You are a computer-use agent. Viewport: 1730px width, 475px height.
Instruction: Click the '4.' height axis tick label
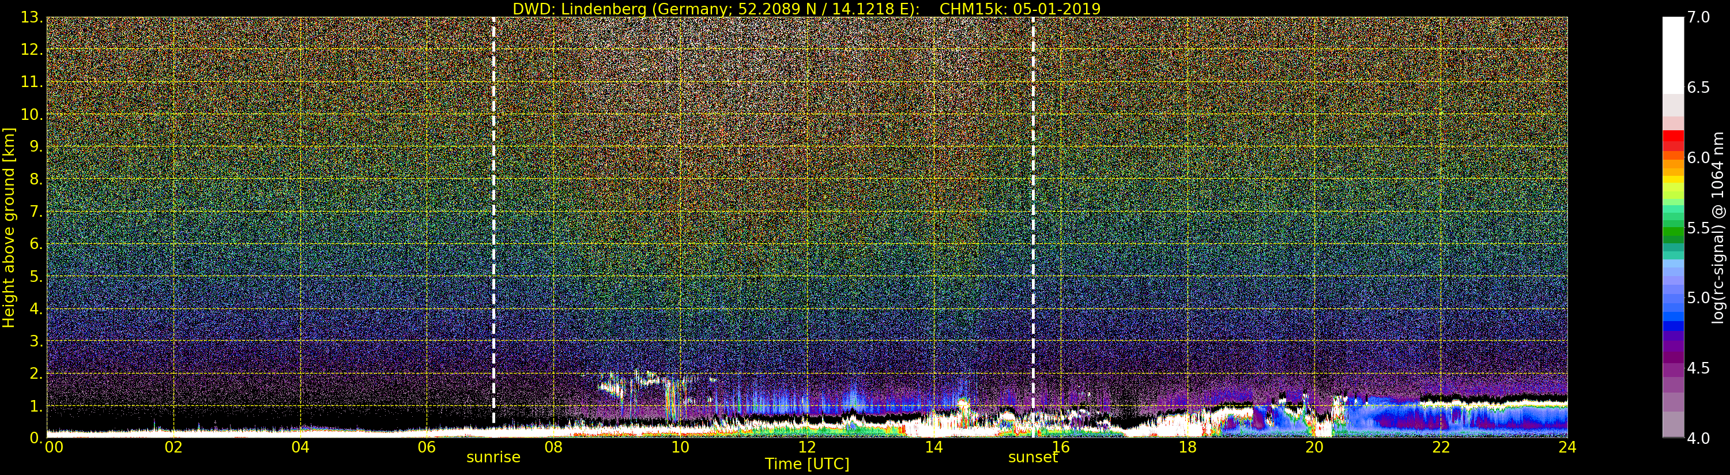pyautogui.click(x=36, y=308)
